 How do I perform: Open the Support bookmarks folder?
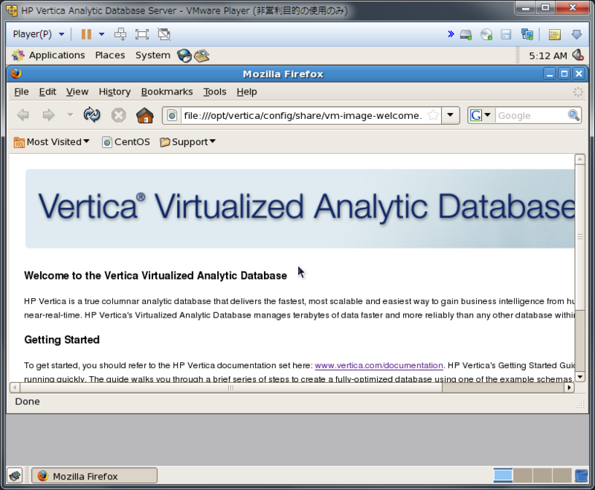click(x=187, y=142)
